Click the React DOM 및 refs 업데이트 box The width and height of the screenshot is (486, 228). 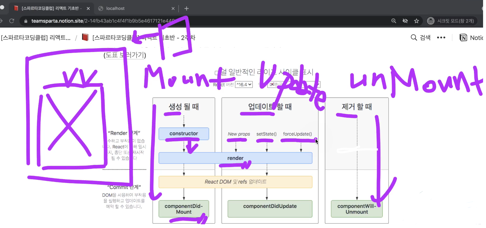click(x=235, y=182)
